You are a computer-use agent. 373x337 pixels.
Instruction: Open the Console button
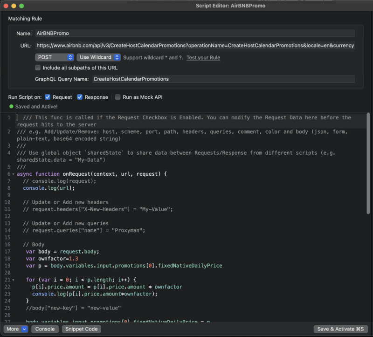coord(45,329)
